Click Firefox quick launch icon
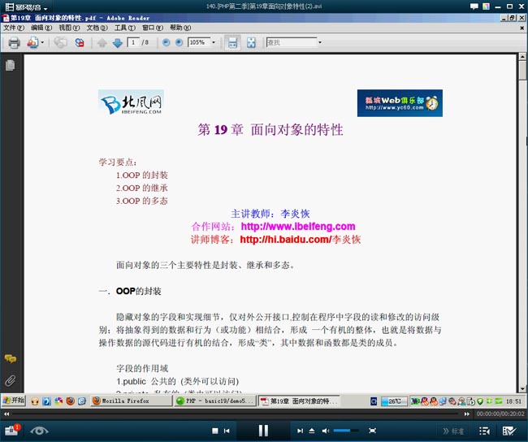This screenshot has width=528, height=442. point(71,401)
